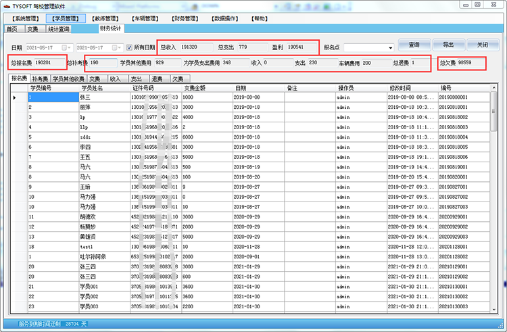
Task: Select the 补考费 sub-tab
Action: point(41,79)
